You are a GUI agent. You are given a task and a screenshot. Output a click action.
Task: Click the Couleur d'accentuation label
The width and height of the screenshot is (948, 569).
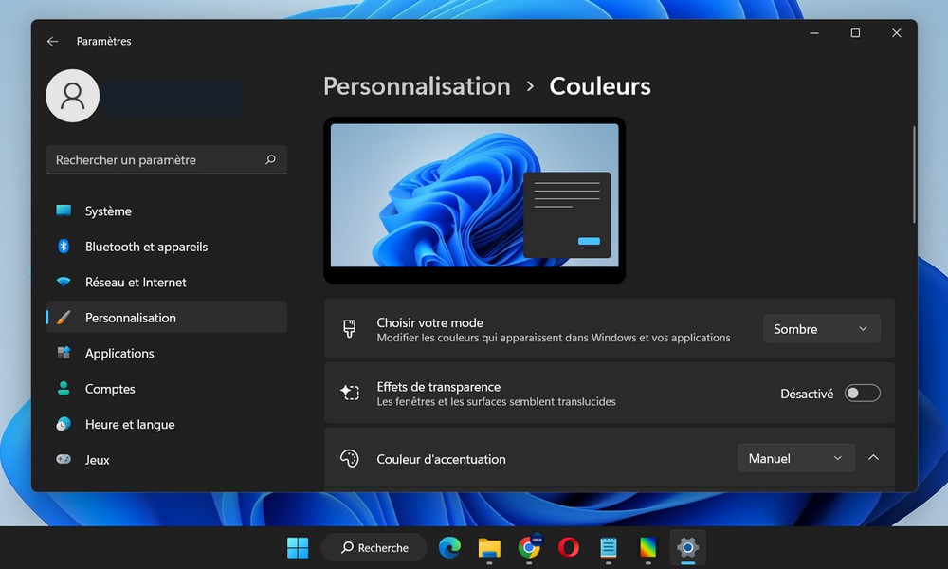click(x=441, y=459)
